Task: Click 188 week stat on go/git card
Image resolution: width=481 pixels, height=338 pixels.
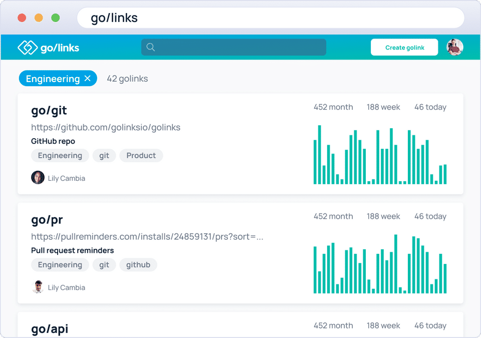Action: pyautogui.click(x=383, y=107)
